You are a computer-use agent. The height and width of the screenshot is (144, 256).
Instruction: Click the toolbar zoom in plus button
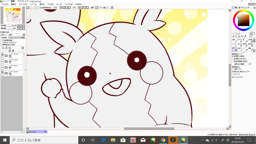click(67, 7)
